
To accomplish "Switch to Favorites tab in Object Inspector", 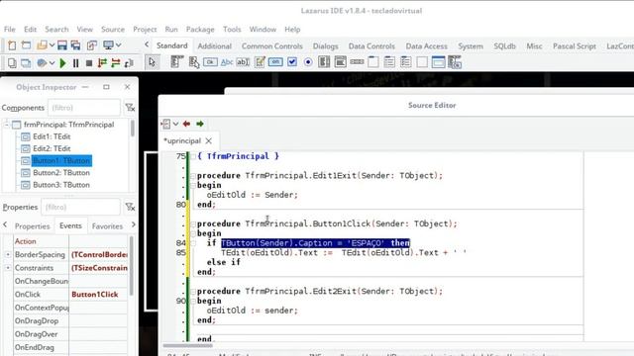I will click(107, 226).
